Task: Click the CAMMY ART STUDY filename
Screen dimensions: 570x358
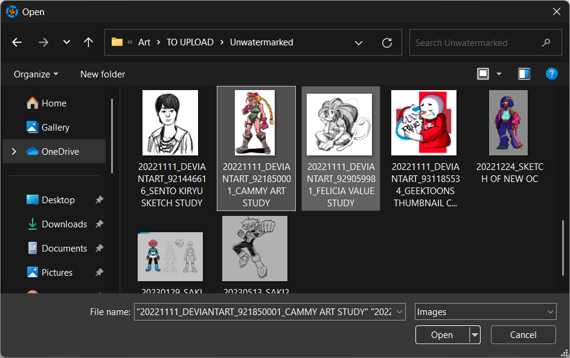Action: coord(256,185)
